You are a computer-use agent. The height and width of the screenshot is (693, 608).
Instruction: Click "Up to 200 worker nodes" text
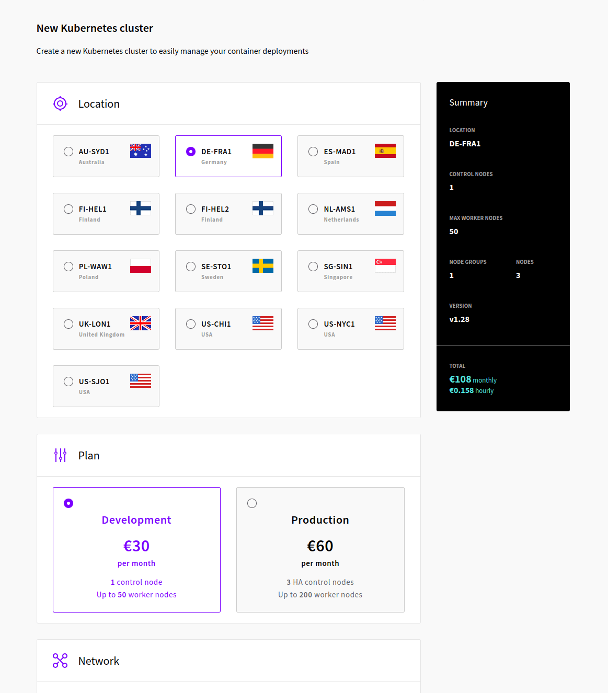[x=320, y=595]
